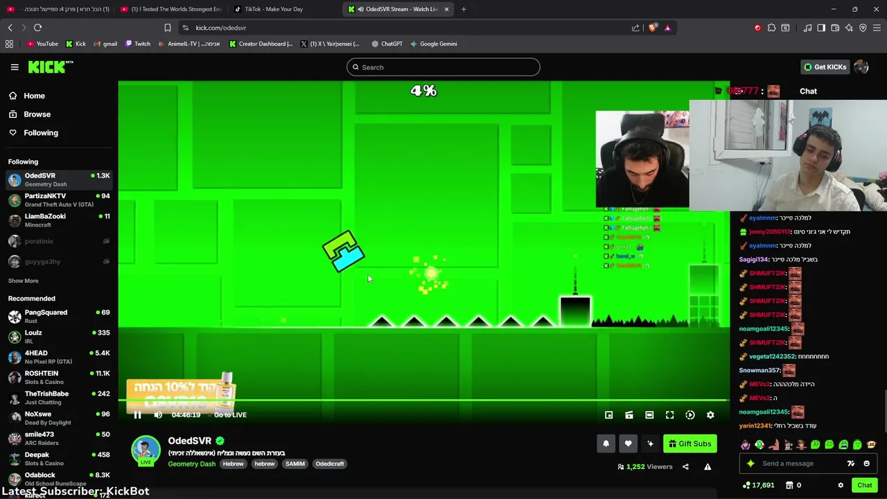Open Google Gemini bookmark

(434, 44)
